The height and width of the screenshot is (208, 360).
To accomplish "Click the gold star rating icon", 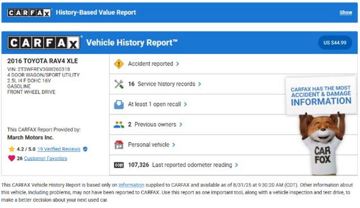I will click(x=12, y=149).
